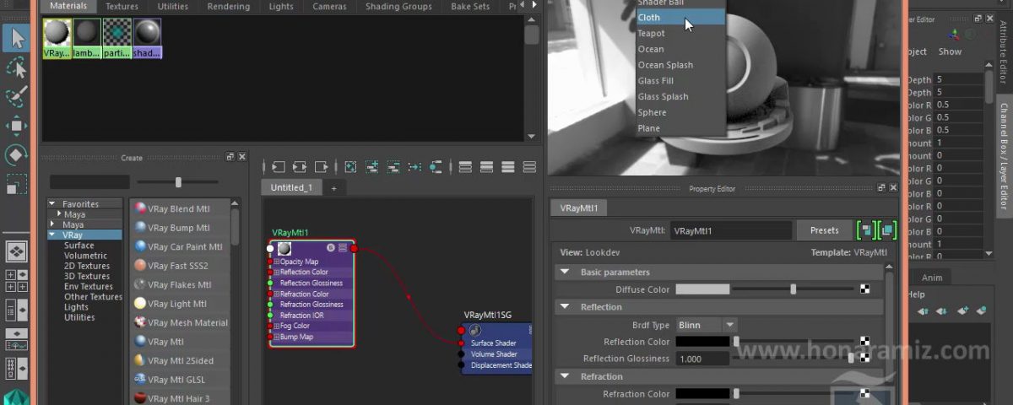Open the Rendering tab

click(x=228, y=6)
